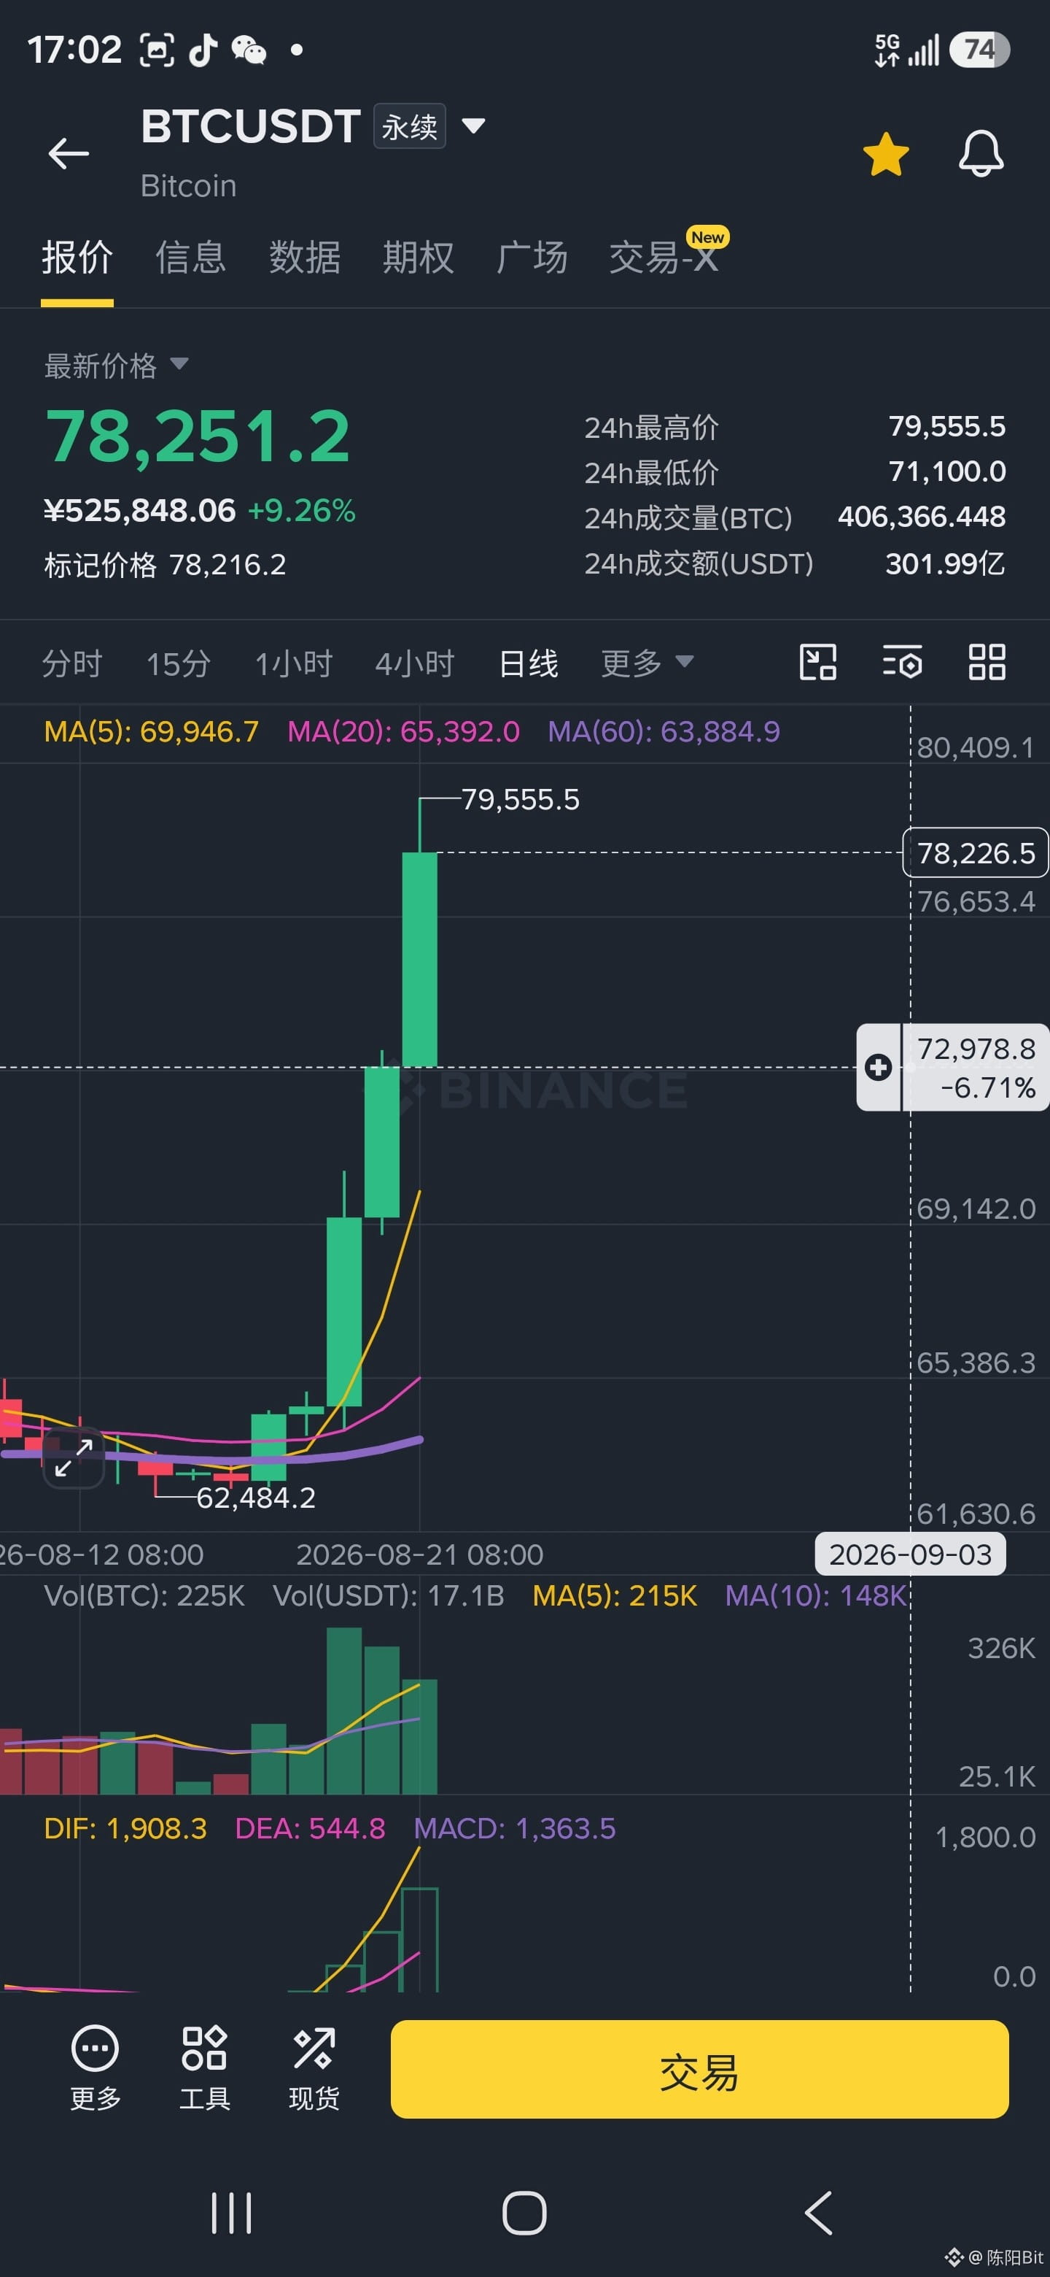Open chart layout grid icon

[x=987, y=662]
